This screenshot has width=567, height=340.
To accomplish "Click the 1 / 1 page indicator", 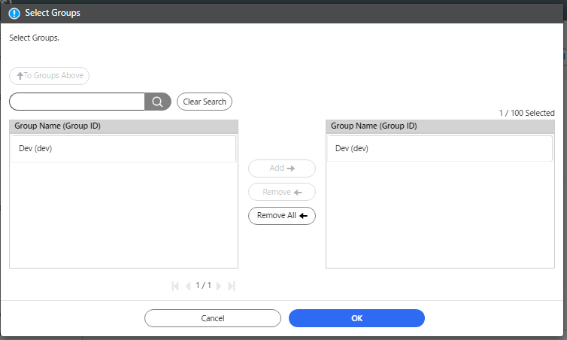I will 203,286.
